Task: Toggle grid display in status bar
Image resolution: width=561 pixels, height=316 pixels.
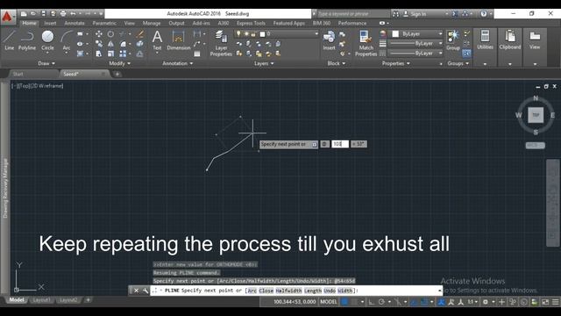Action: (x=344, y=302)
